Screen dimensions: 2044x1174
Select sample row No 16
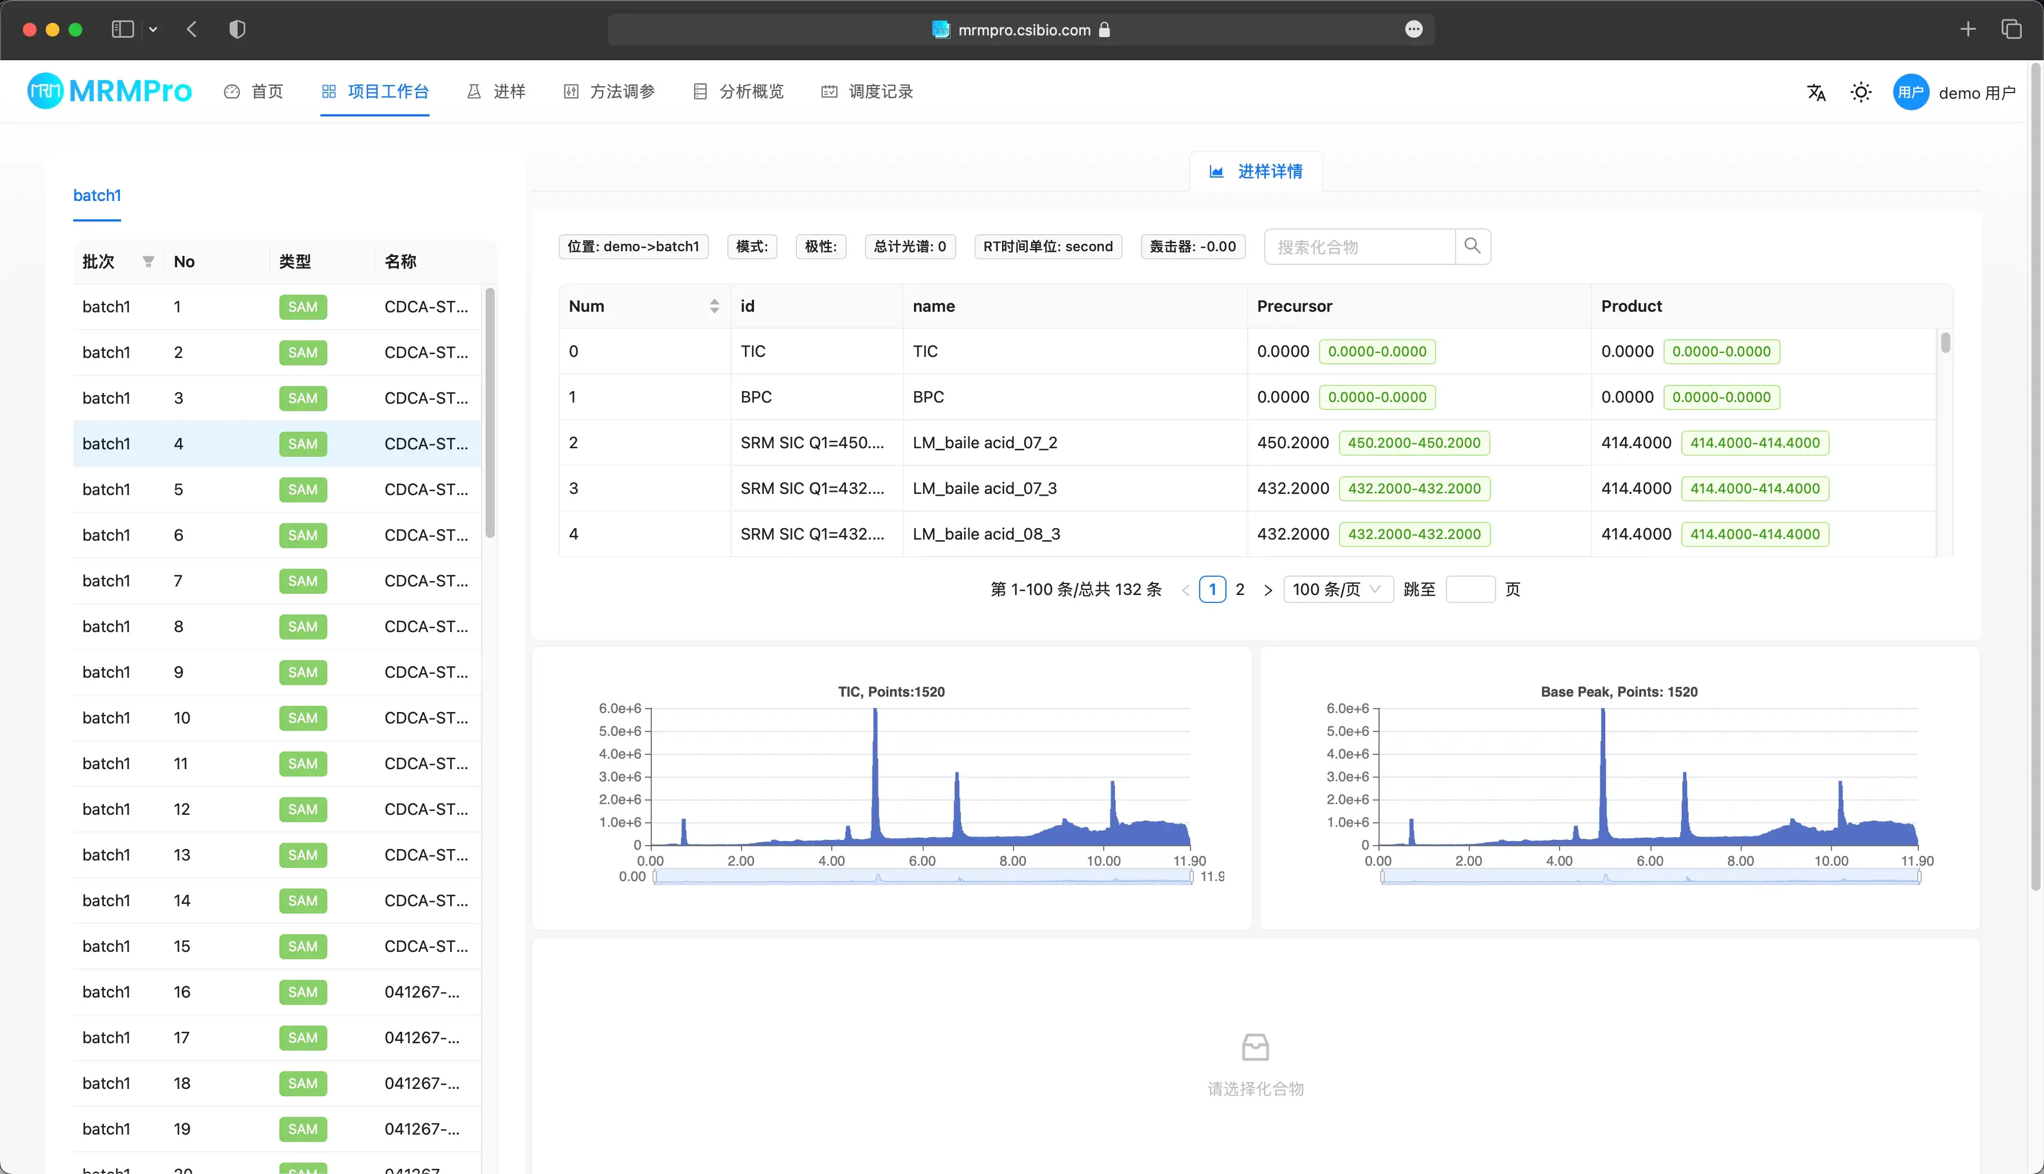(x=276, y=992)
